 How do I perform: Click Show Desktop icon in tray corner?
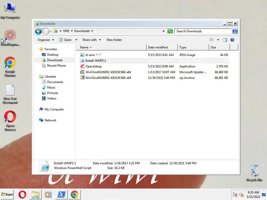tap(264, 195)
